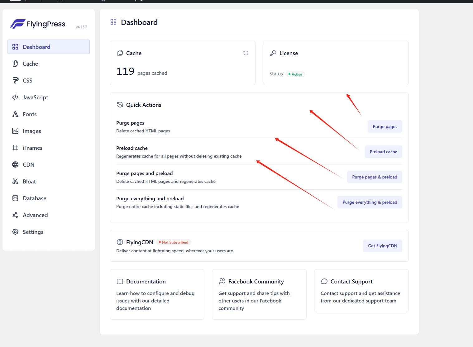The image size is (473, 347).
Task: Click the Quick Actions heading
Action: (144, 105)
